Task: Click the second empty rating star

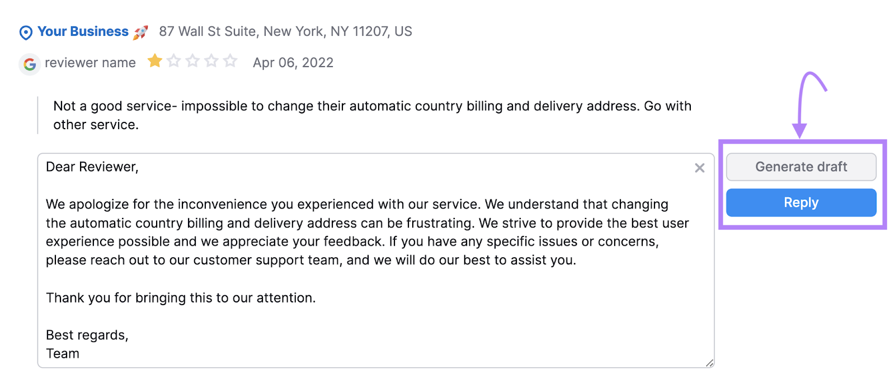Action: pyautogui.click(x=172, y=60)
